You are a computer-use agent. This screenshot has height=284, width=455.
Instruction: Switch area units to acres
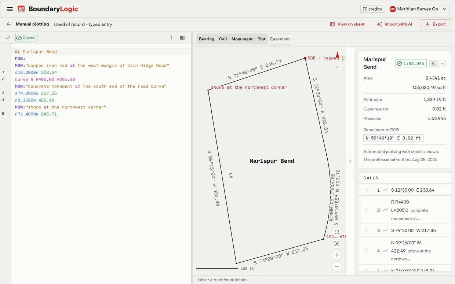tap(433, 63)
